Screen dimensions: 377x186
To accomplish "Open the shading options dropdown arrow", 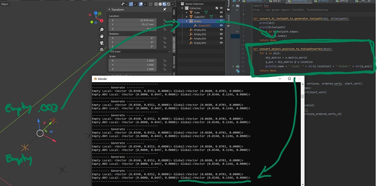I will click(x=173, y=4).
